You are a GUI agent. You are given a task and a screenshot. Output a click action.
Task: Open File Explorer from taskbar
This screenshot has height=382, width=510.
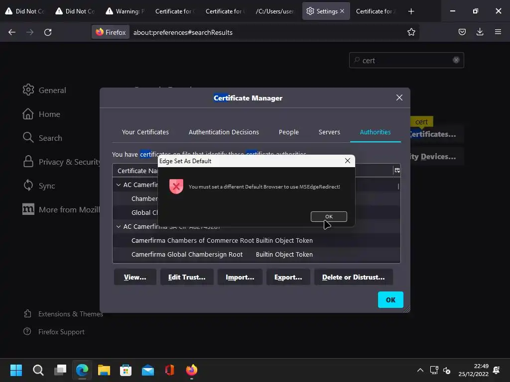[x=104, y=370]
